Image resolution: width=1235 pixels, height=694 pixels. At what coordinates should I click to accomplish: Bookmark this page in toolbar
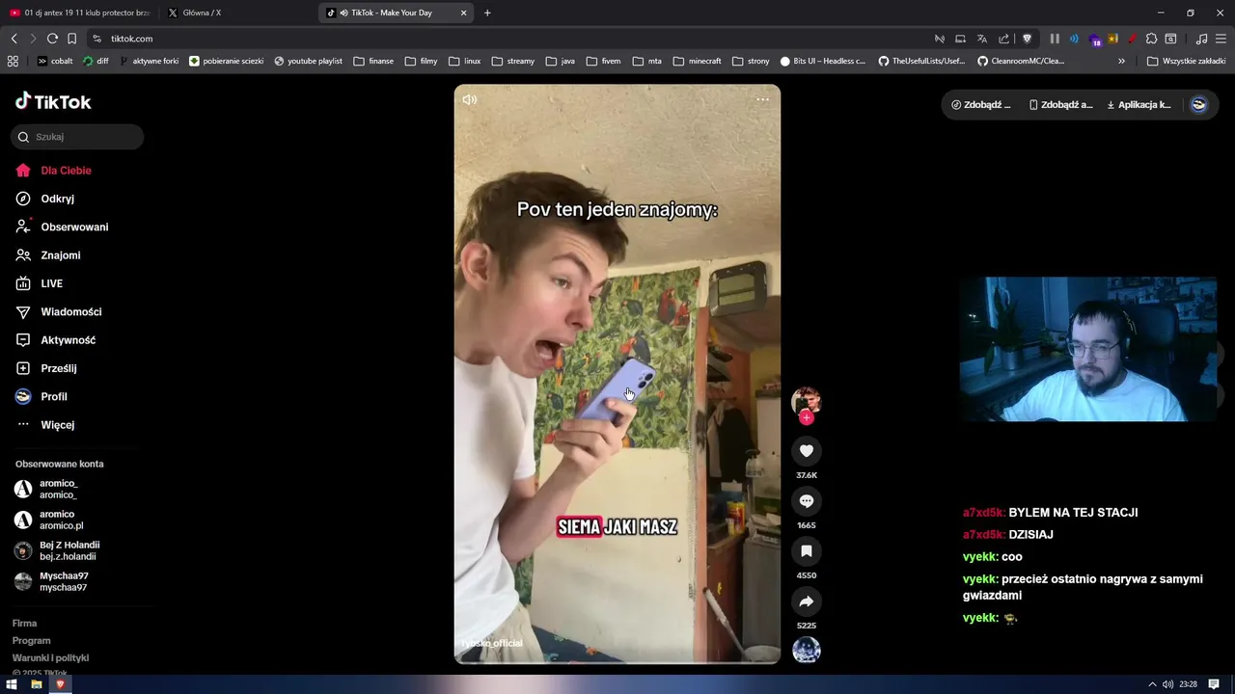[71, 39]
